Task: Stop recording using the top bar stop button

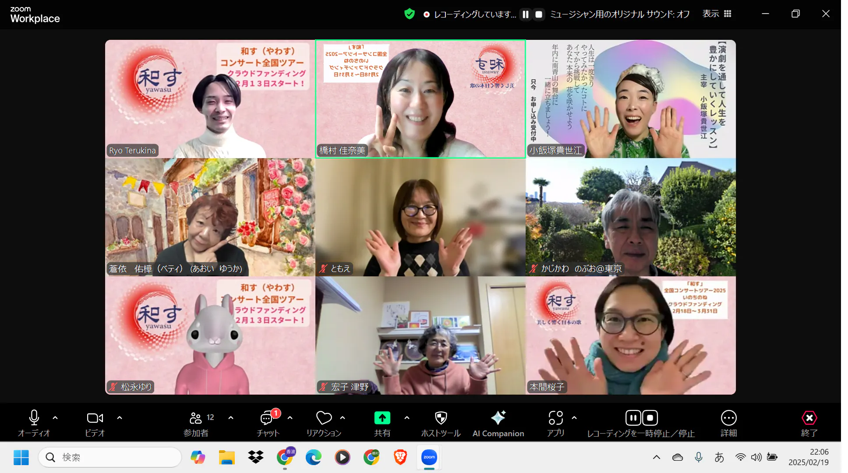Action: 539,14
